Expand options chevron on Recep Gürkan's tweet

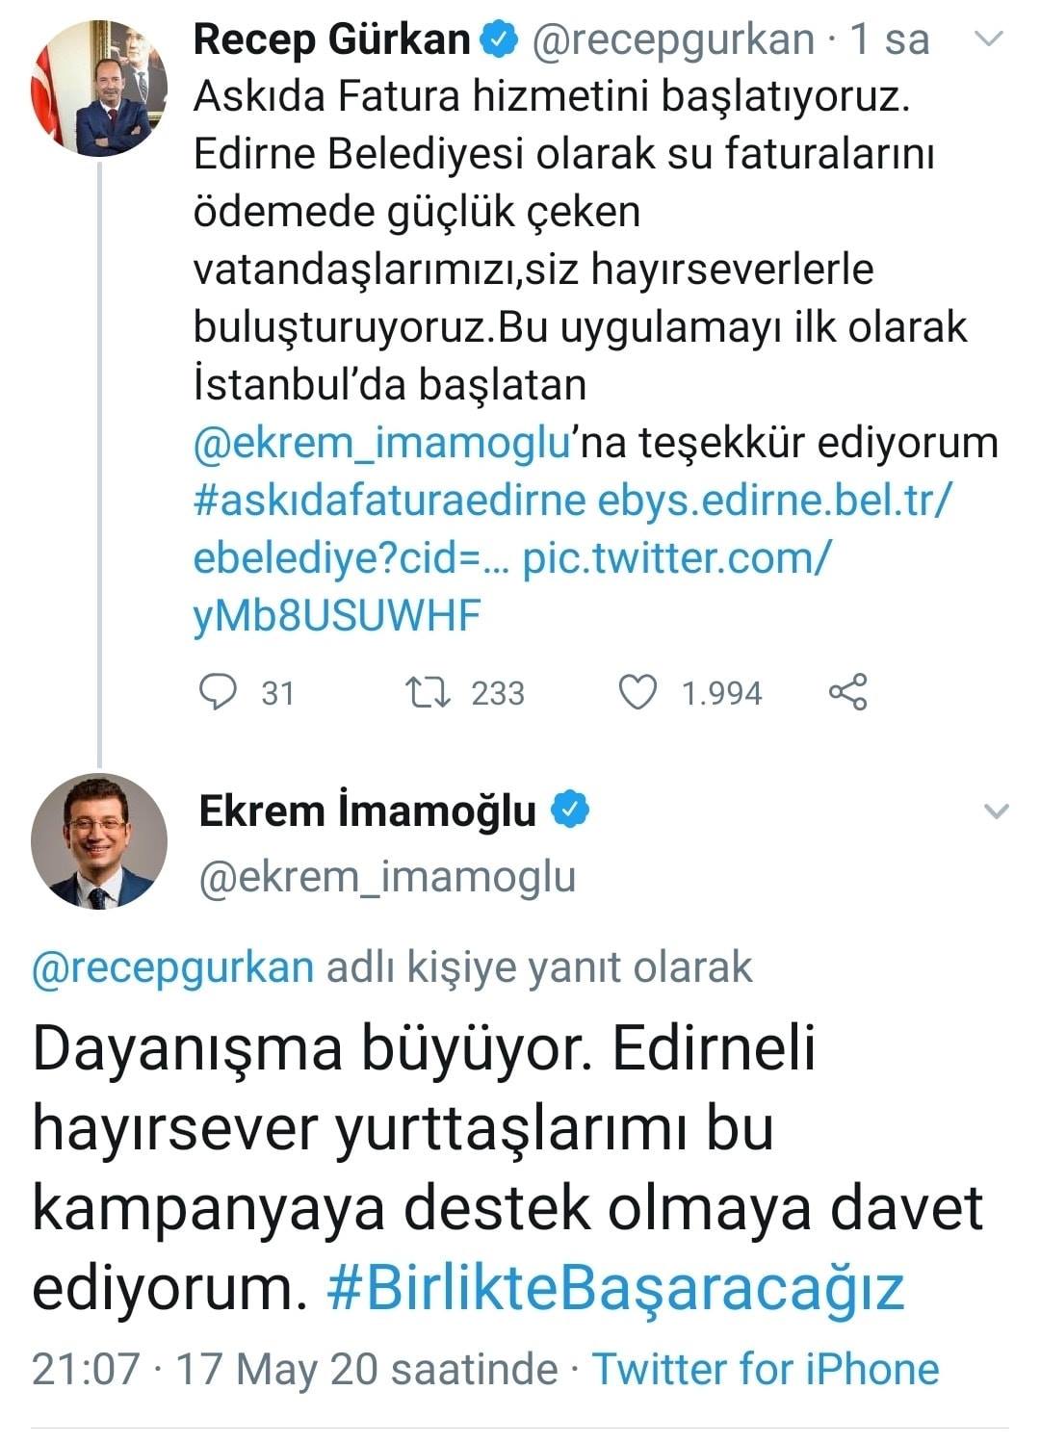990,39
